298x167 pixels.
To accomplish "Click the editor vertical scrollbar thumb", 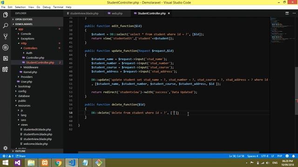I will [296, 90].
